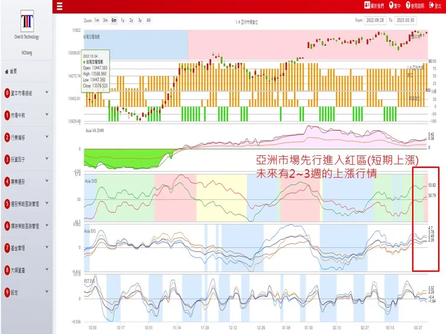Open the 關於我們 about-us link
Viewport: 446px width, 334px height.
[x=374, y=5]
